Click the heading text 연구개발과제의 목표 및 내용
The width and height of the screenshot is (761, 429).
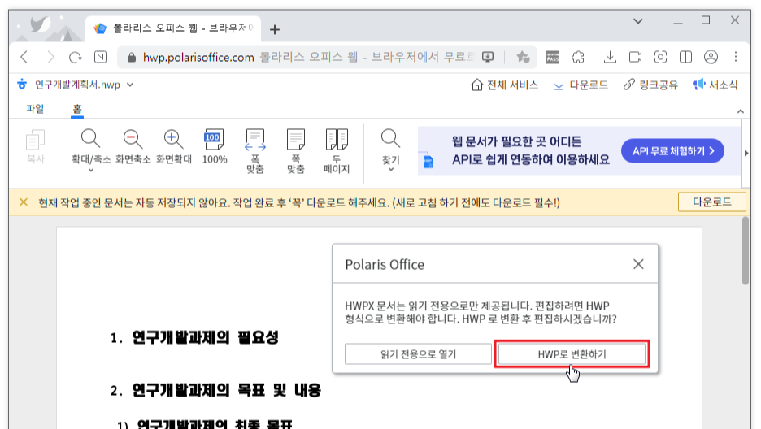click(227, 390)
